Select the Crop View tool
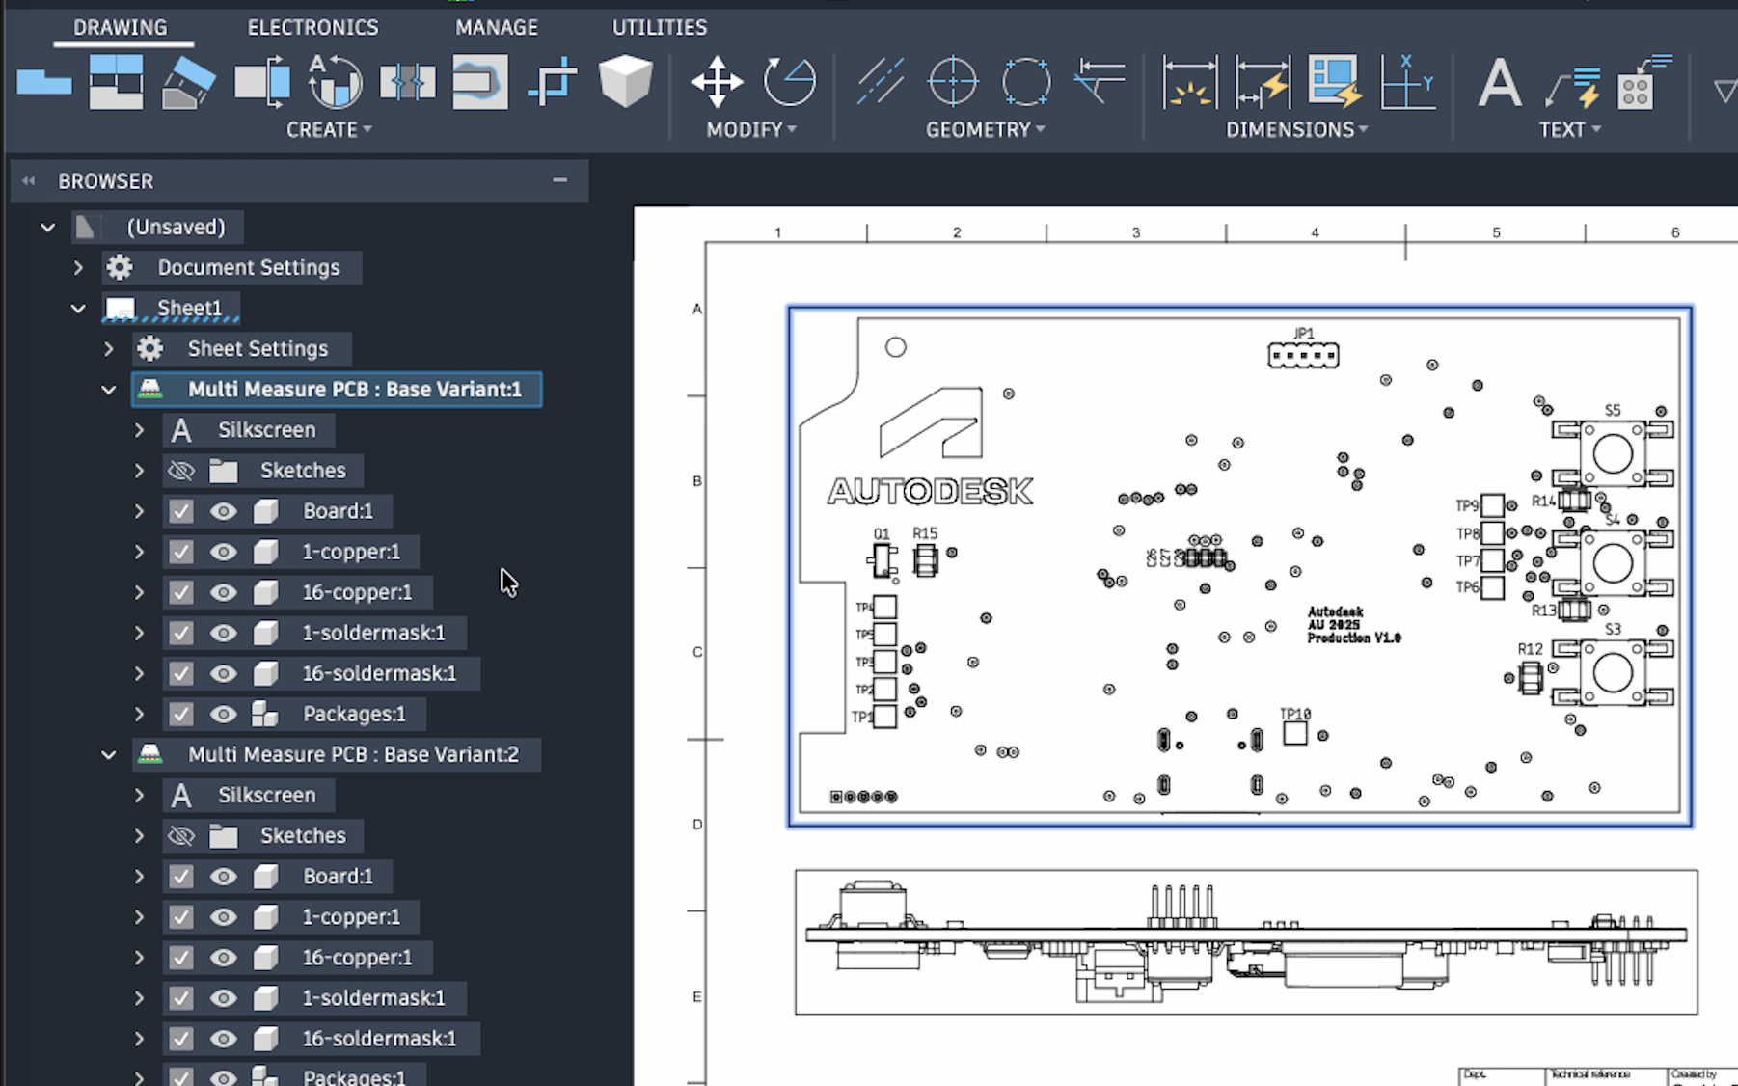 coord(553,82)
